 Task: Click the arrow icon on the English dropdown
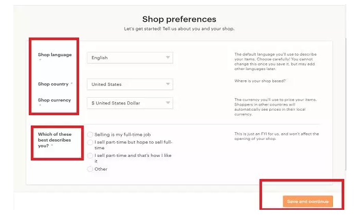coord(167,58)
